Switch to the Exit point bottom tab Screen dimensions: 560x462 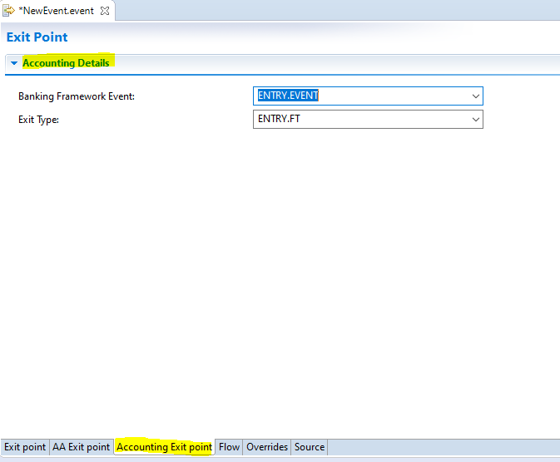(25, 447)
